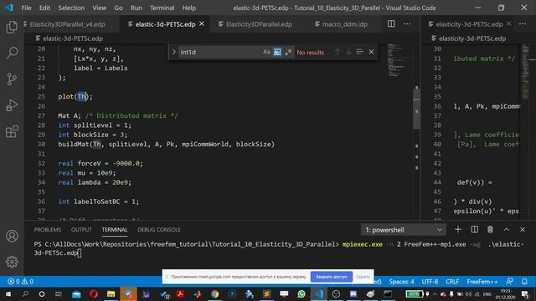Open Opera browser from the taskbar
The image size is (536, 301).
click(94, 293)
